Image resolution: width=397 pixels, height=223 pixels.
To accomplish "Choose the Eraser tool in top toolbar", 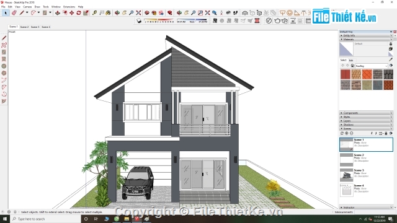I will (x=14, y=12).
